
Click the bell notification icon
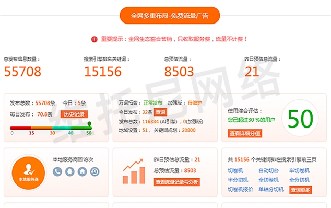pos(70,171)
